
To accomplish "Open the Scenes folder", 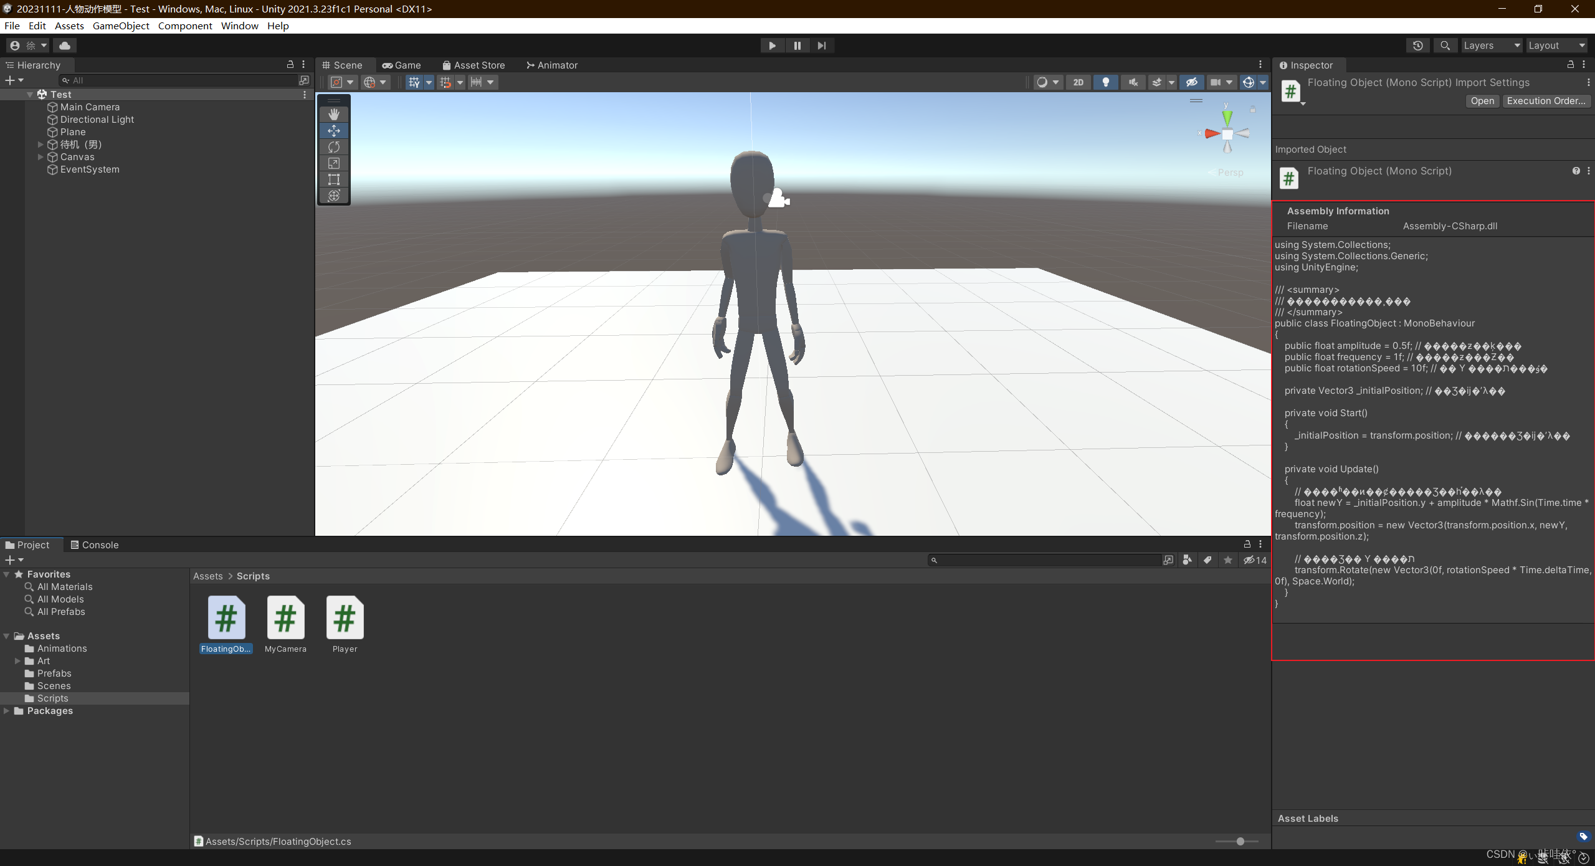I will coord(54,686).
